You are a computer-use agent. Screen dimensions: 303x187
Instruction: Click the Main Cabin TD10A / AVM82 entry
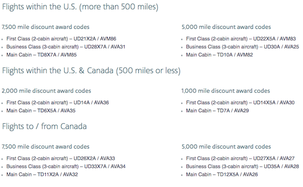pyautogui.click(x=219, y=55)
